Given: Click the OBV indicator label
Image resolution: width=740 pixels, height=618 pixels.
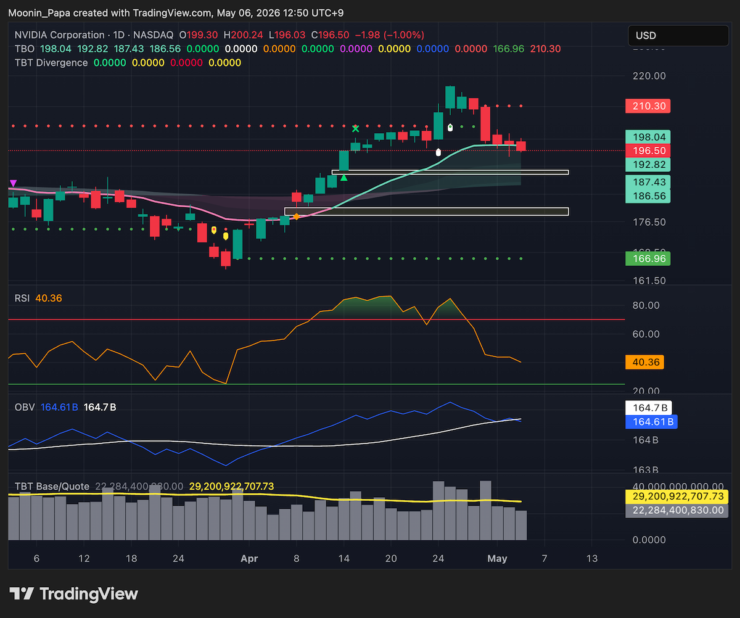Looking at the screenshot, I should [x=24, y=407].
